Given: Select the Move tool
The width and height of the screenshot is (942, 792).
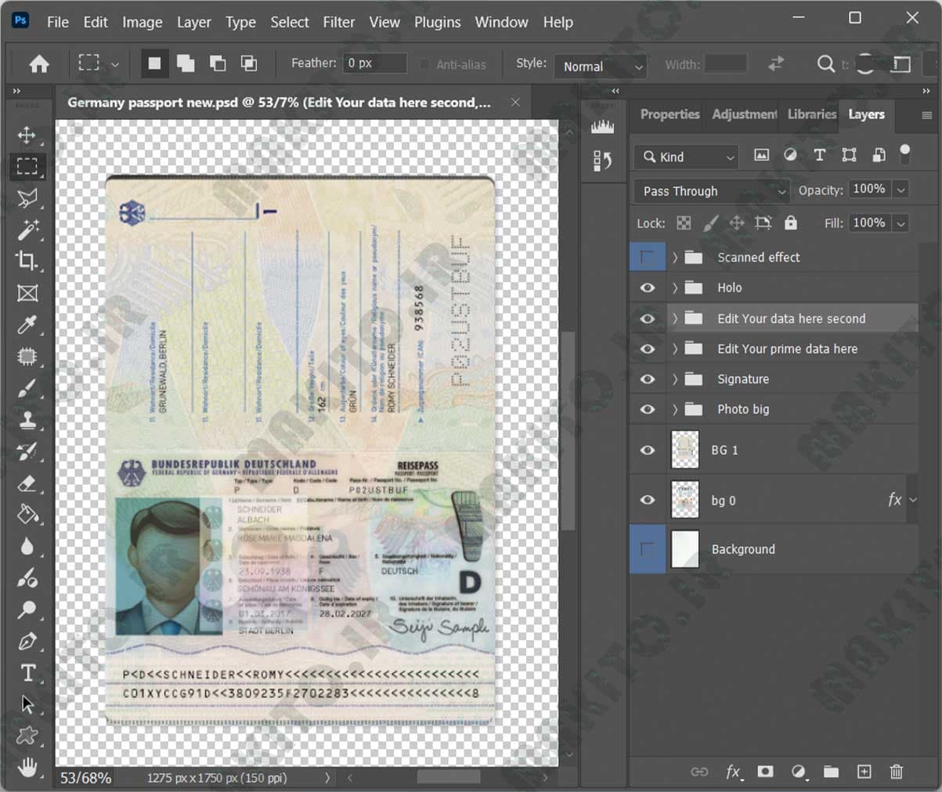Looking at the screenshot, I should pyautogui.click(x=27, y=135).
